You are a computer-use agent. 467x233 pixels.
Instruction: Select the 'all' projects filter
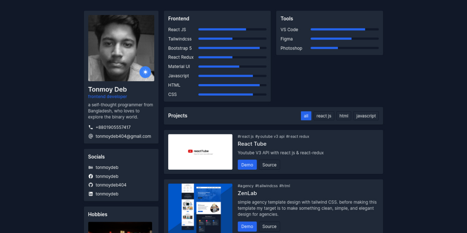[x=306, y=116]
